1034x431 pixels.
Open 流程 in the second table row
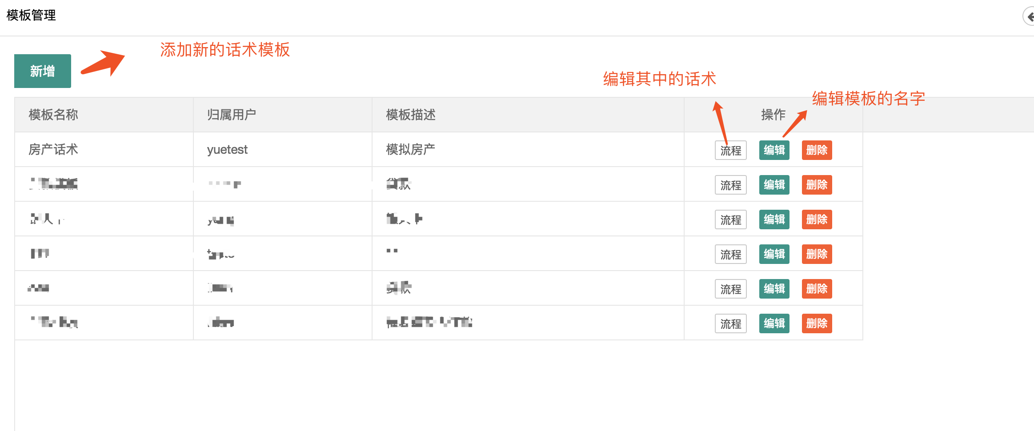730,185
